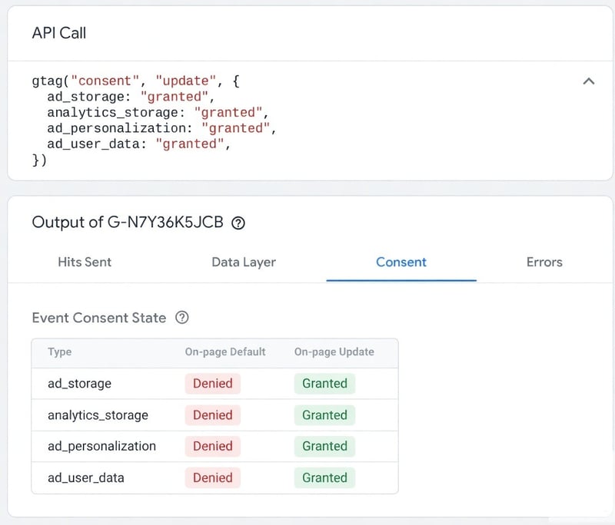Click Denied badge in analytics_storage row

point(213,415)
